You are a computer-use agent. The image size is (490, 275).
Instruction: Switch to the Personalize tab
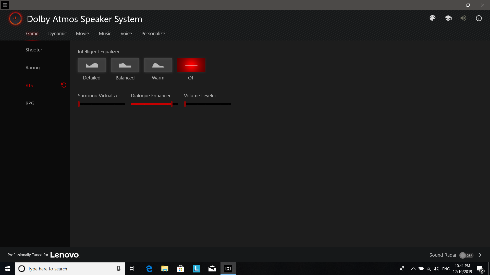[153, 33]
